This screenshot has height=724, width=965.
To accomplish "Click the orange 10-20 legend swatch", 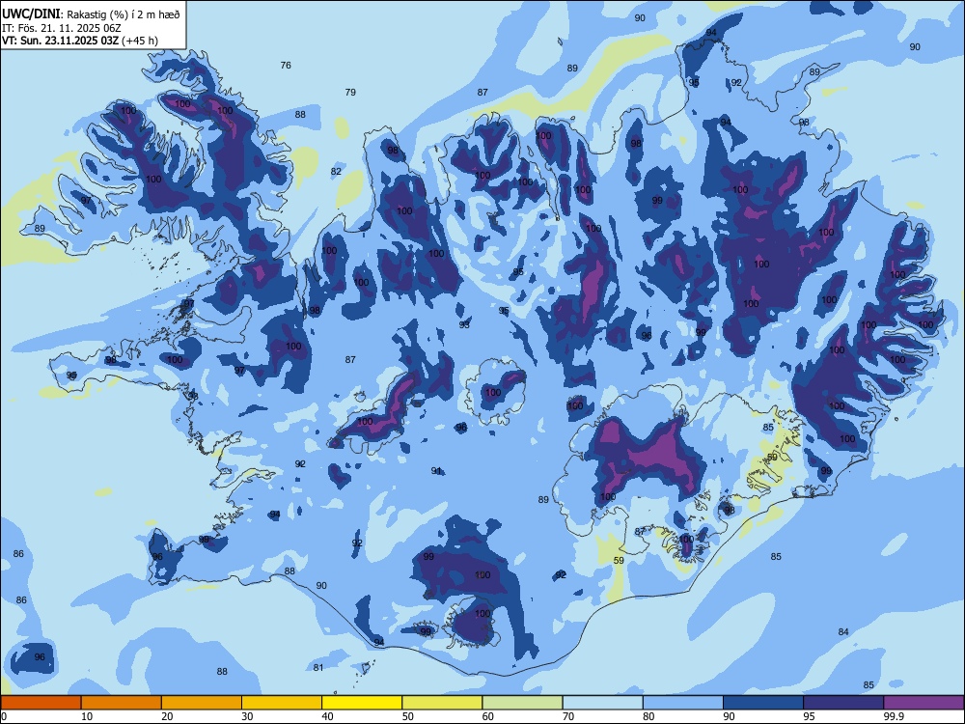I will pos(122,703).
